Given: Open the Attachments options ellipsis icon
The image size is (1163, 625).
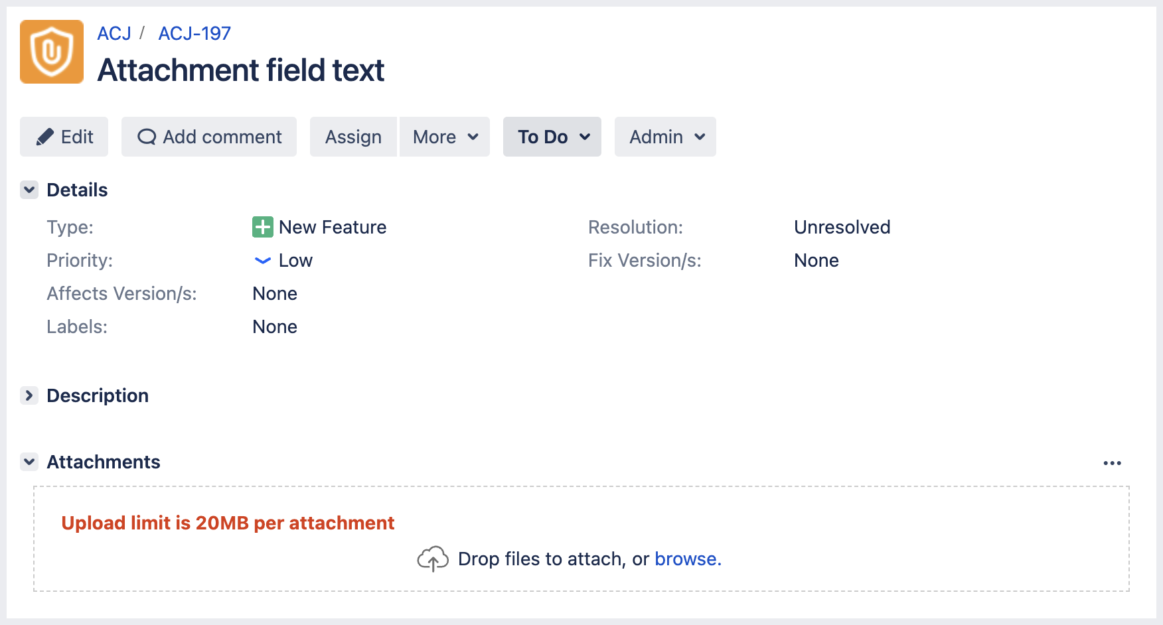Looking at the screenshot, I should (1113, 462).
